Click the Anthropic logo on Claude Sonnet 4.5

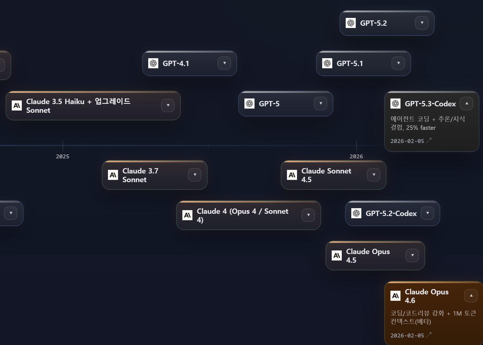292,175
